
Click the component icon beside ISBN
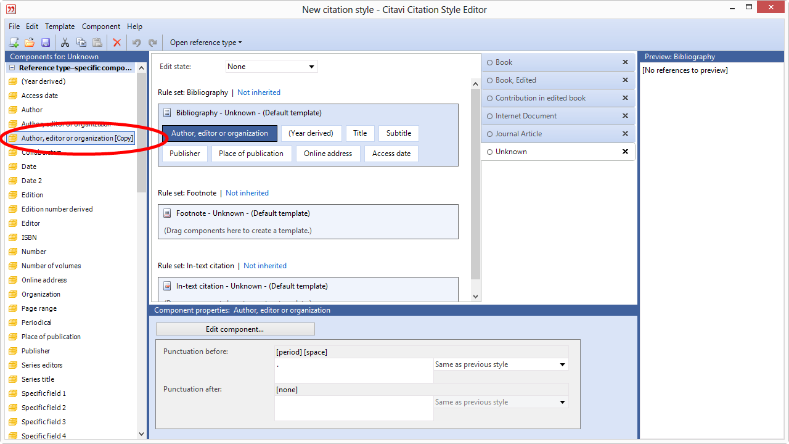tap(13, 237)
